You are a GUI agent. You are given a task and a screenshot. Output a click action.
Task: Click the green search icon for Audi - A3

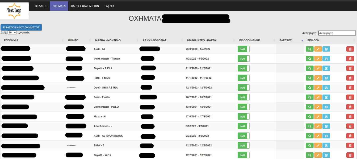[309, 49]
